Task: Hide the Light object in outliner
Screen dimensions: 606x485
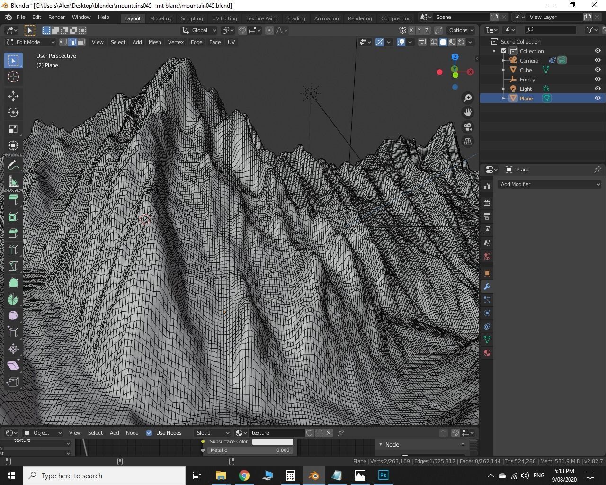Action: click(x=597, y=89)
